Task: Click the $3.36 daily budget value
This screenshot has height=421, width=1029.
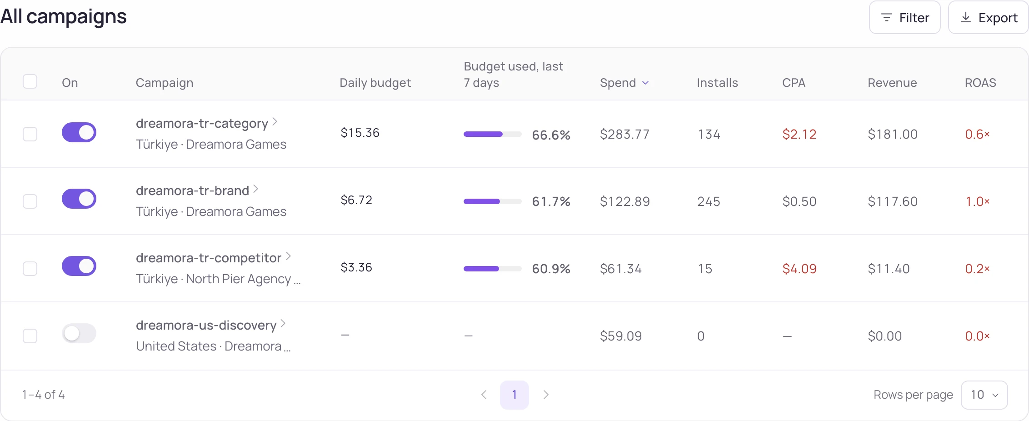Action: click(x=356, y=267)
